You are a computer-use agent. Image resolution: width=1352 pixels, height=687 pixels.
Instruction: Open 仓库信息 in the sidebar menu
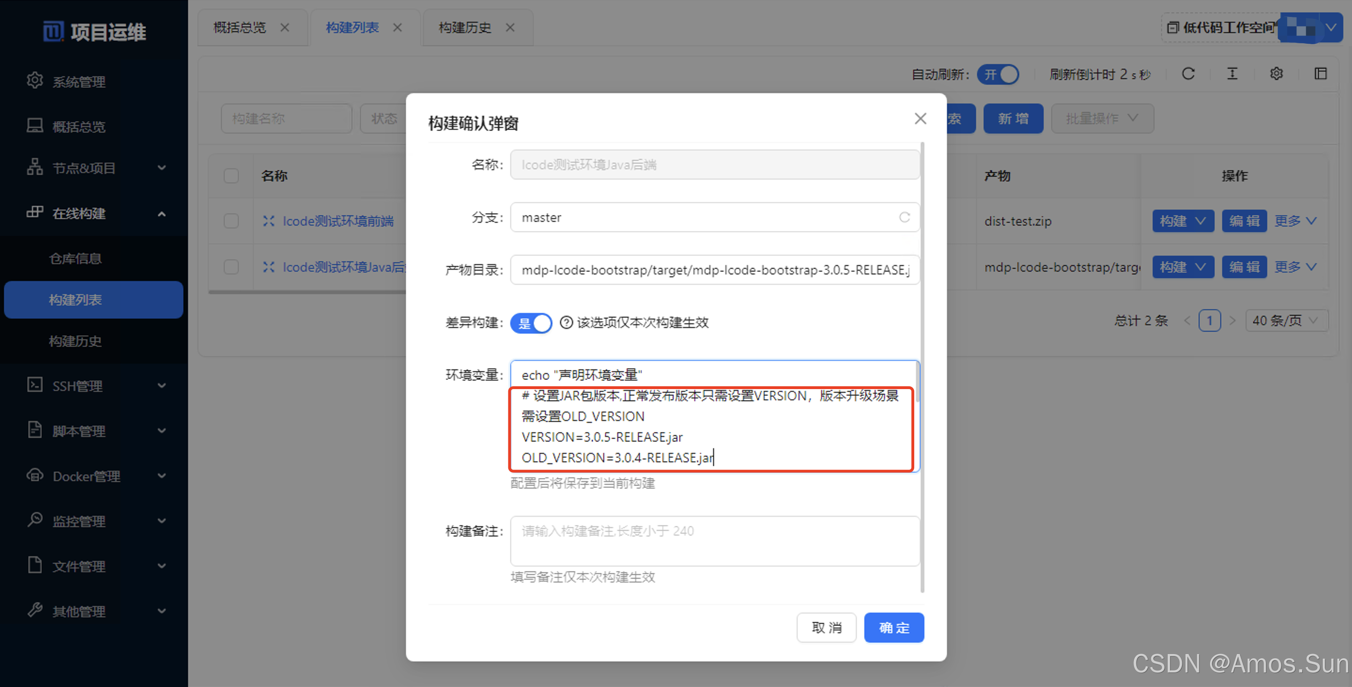(x=75, y=258)
